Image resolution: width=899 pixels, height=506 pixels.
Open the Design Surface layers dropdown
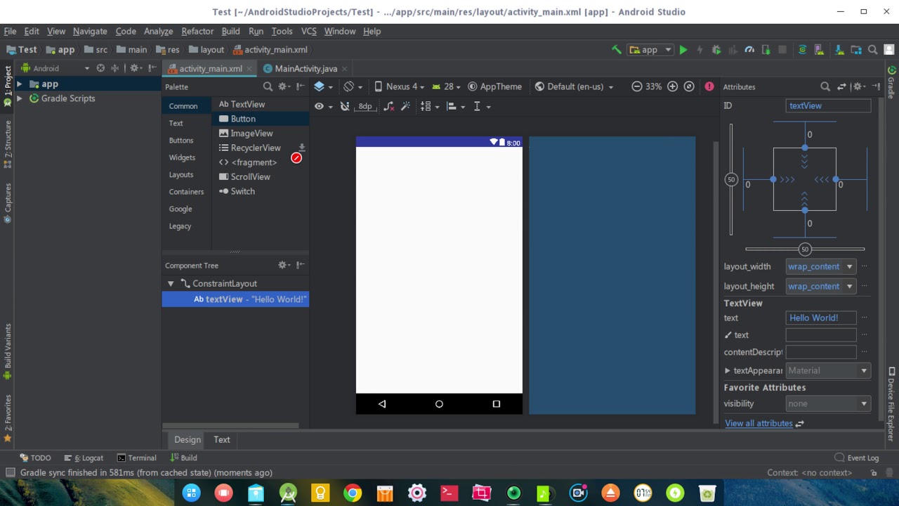[323, 86]
